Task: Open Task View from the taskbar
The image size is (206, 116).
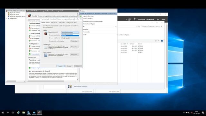Action: point(13,112)
